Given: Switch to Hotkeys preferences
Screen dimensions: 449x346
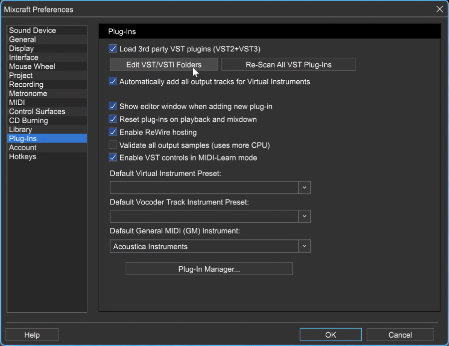Looking at the screenshot, I should tap(47, 157).
